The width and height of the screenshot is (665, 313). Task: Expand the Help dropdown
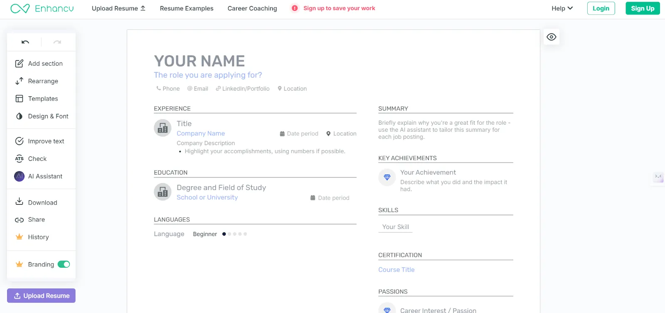pyautogui.click(x=562, y=8)
